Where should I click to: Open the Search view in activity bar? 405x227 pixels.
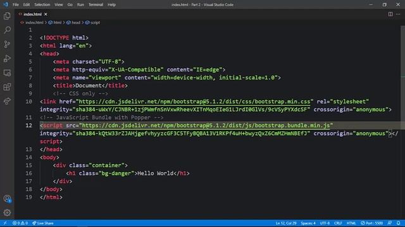click(7, 30)
